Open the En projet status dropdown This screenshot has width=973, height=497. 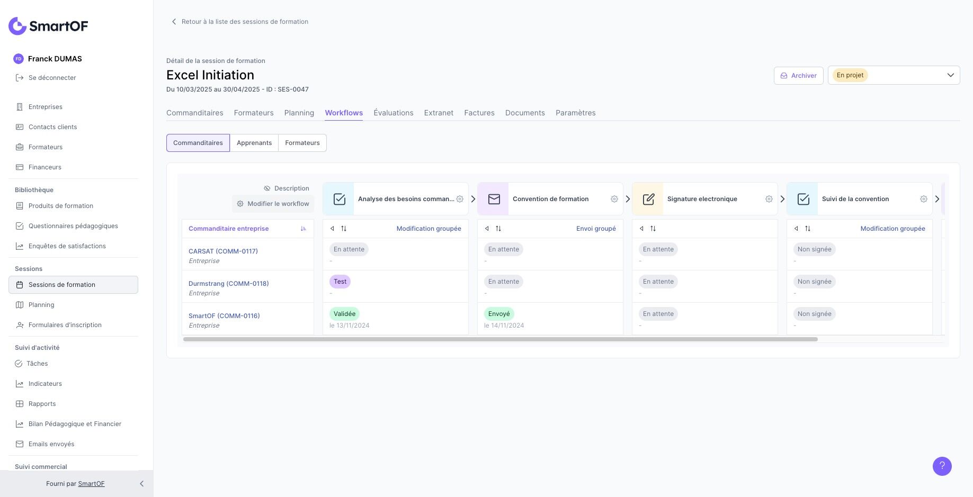(x=894, y=75)
